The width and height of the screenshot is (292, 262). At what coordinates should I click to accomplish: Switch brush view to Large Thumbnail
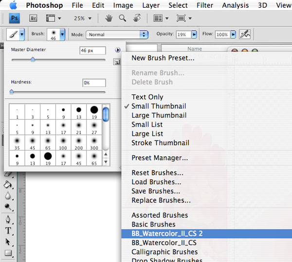pyautogui.click(x=159, y=115)
